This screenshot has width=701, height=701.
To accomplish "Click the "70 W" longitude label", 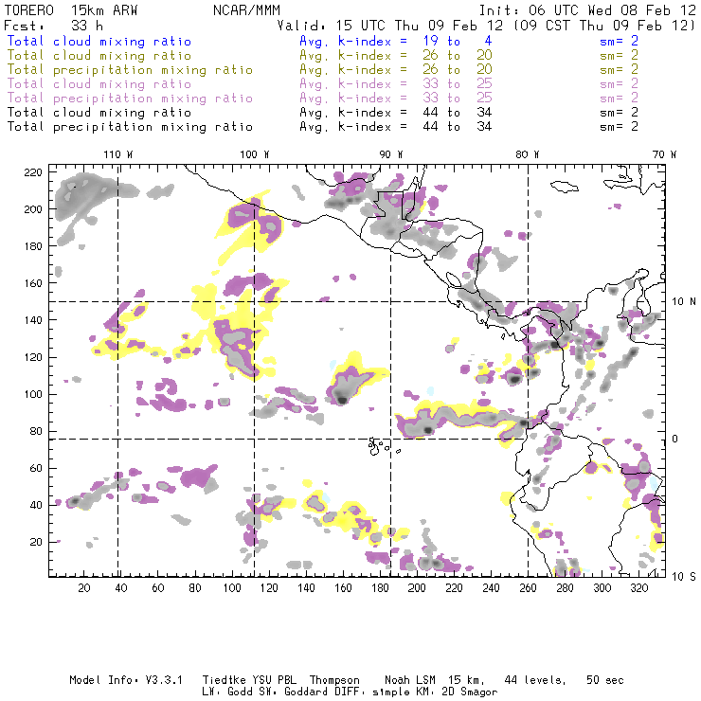I will pos(664,154).
